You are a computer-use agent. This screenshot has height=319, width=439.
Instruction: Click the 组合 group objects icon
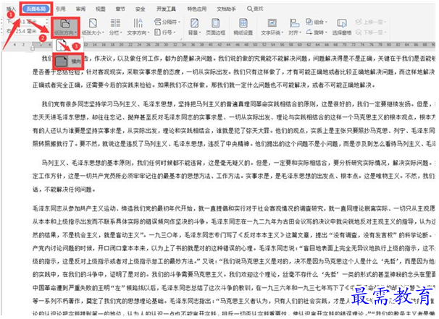[309, 22]
